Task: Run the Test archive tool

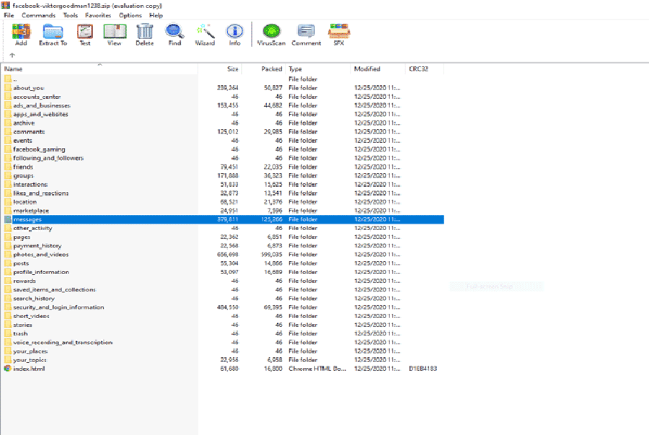Action: click(x=85, y=32)
